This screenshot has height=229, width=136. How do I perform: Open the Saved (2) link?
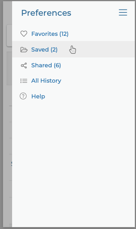tap(44, 50)
